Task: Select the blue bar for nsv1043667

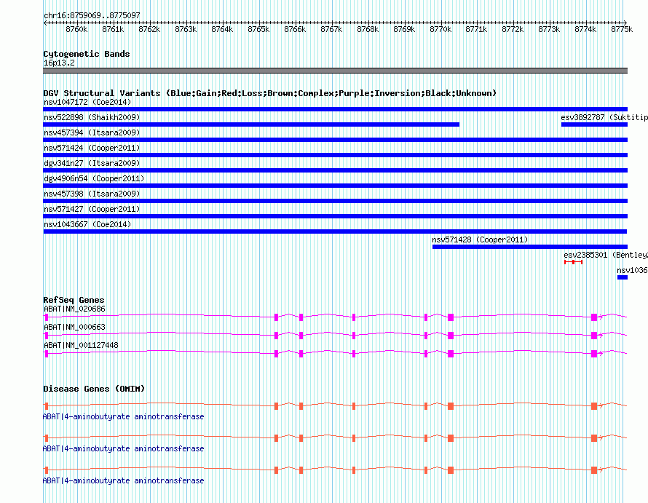Action: click(335, 231)
